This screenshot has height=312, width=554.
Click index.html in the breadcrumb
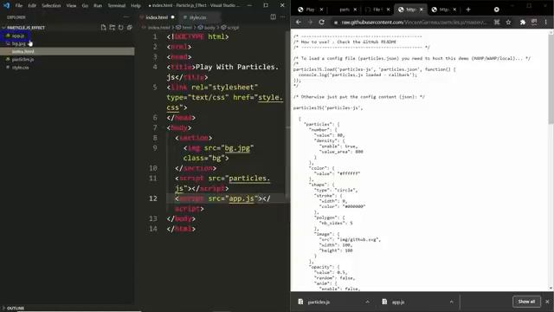click(158, 28)
